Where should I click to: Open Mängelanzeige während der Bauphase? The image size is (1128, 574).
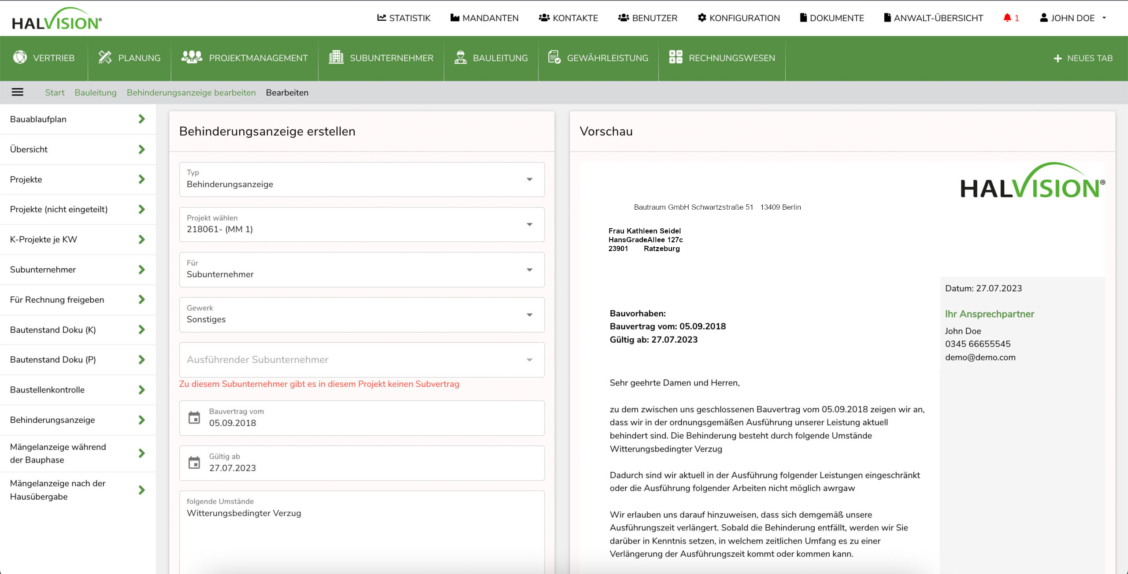[78, 453]
